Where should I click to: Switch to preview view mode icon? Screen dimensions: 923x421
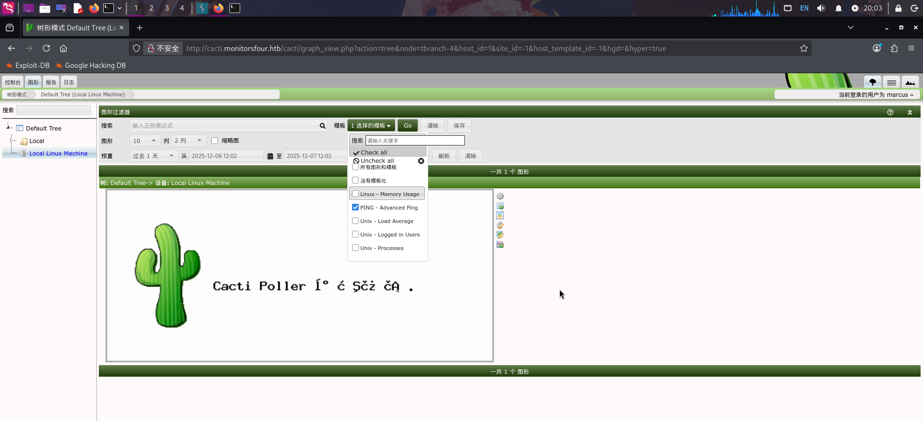[x=910, y=82]
